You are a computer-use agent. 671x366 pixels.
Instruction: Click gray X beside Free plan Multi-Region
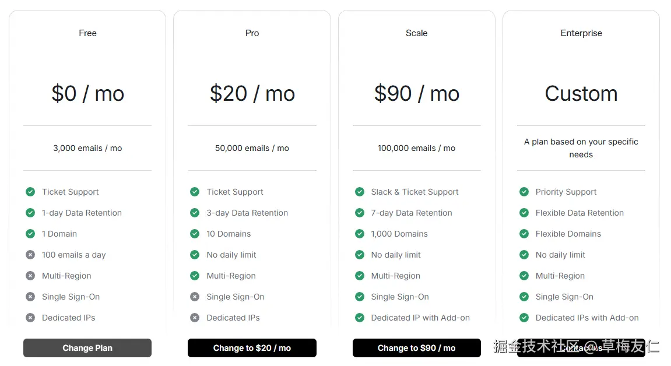tap(30, 276)
